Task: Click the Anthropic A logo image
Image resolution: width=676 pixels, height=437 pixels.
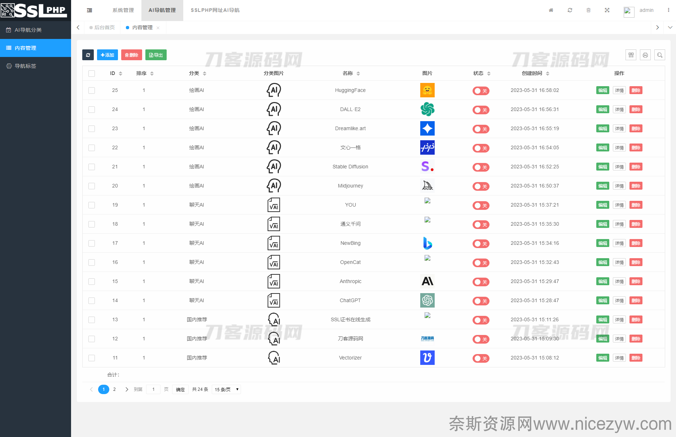Action: (427, 281)
